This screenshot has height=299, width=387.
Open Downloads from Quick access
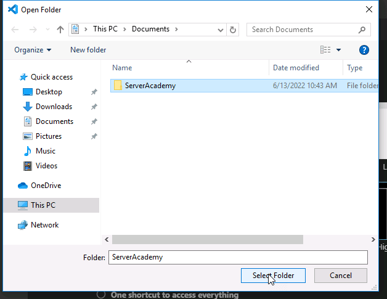pyautogui.click(x=54, y=107)
